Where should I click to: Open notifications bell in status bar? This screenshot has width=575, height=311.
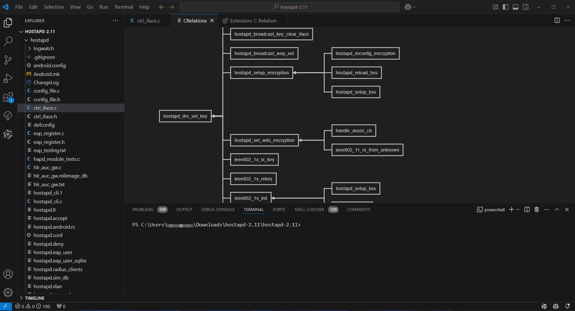pyautogui.click(x=568, y=306)
